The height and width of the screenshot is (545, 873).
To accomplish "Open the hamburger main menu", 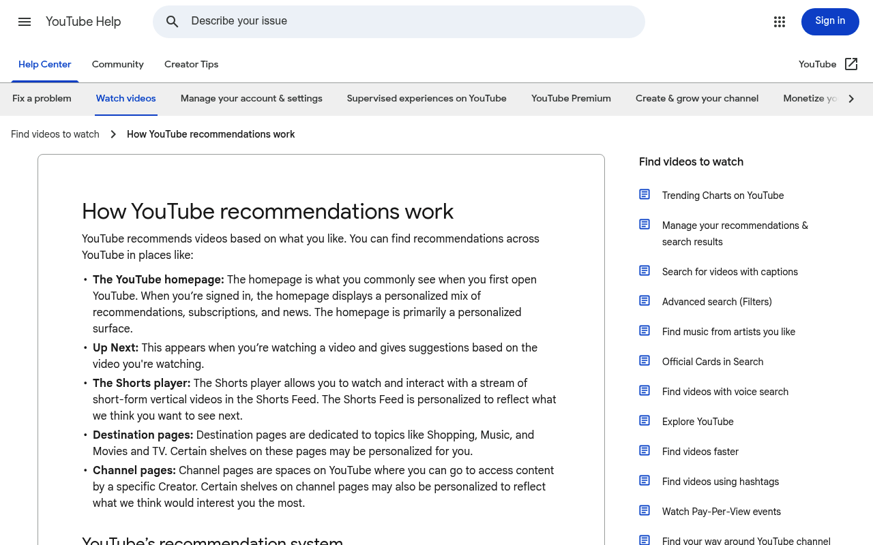I will [x=25, y=22].
